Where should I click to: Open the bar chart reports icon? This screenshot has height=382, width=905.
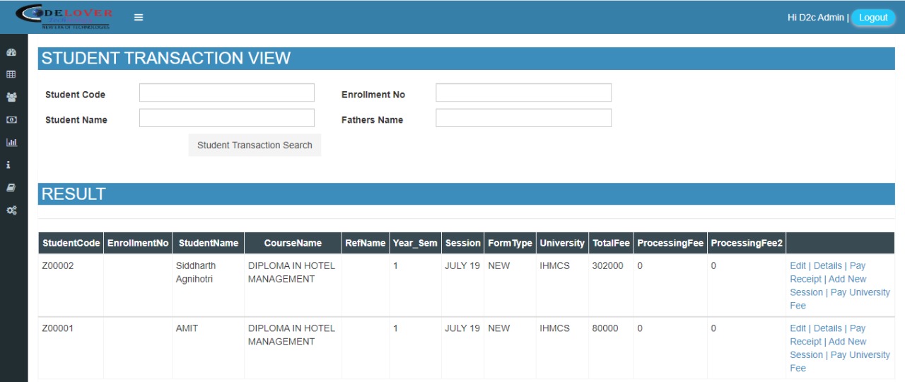coord(11,143)
